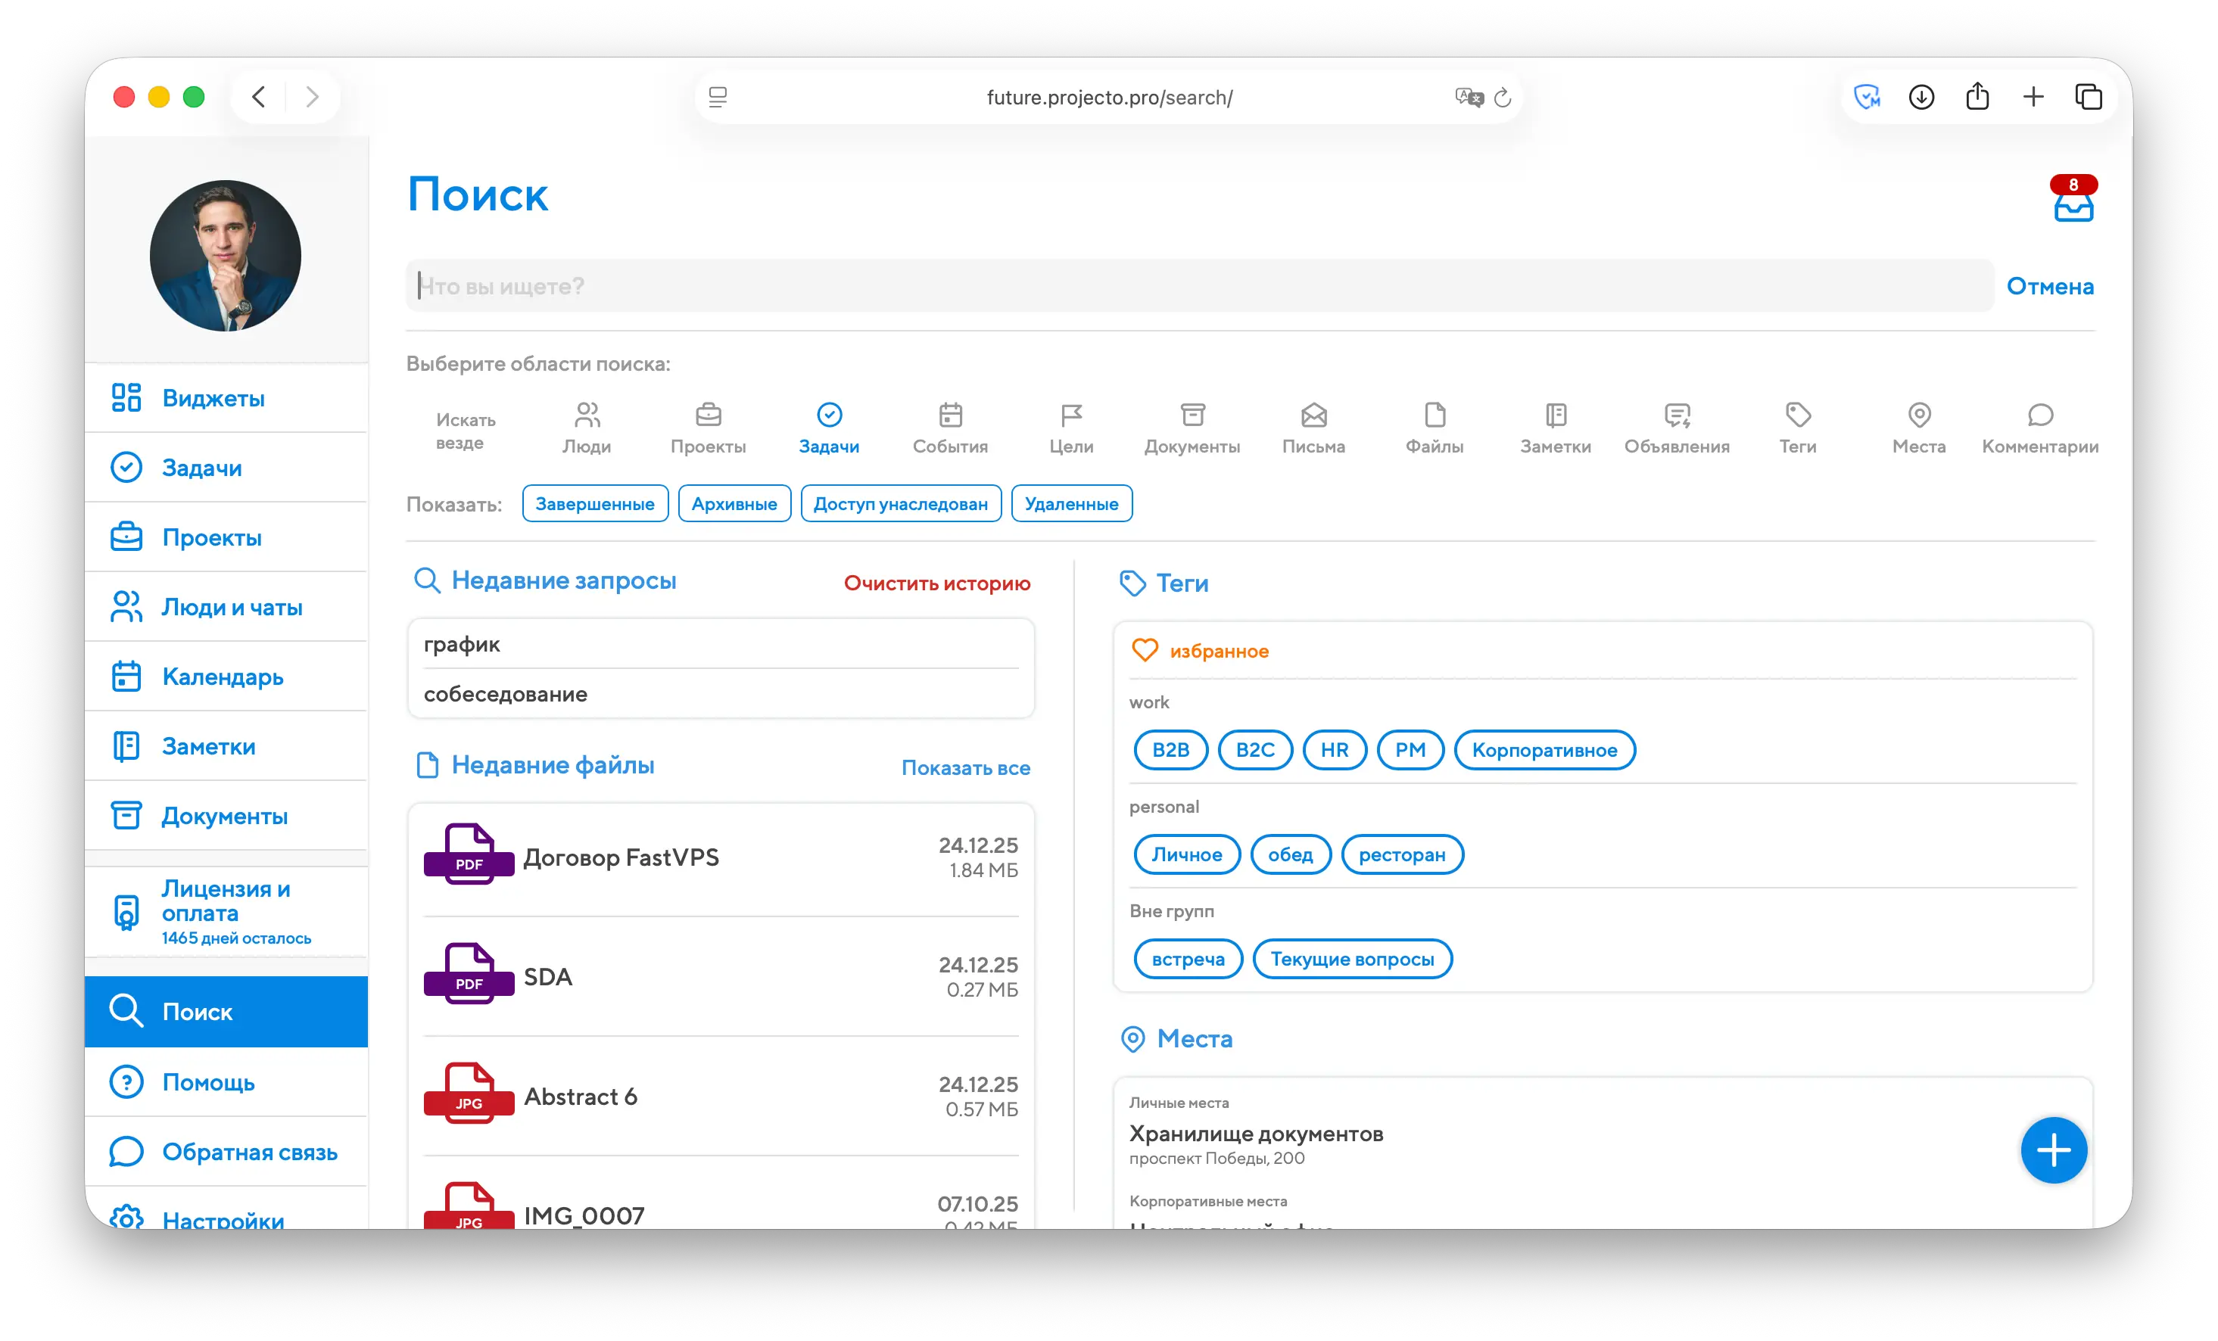Toggle the Архивные filter chip
Image resolution: width=2218 pixels, height=1341 pixels.
point(734,504)
